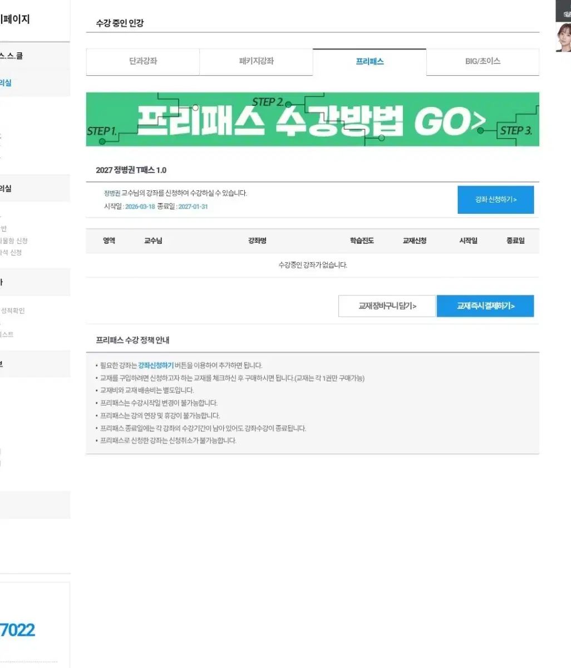Click the 종료일 column header

[515, 240]
